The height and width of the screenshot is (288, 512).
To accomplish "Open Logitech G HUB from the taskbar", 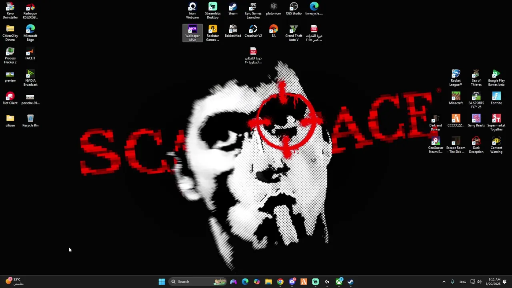I will point(327,282).
